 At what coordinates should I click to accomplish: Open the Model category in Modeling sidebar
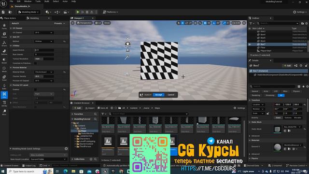(x=4, y=61)
